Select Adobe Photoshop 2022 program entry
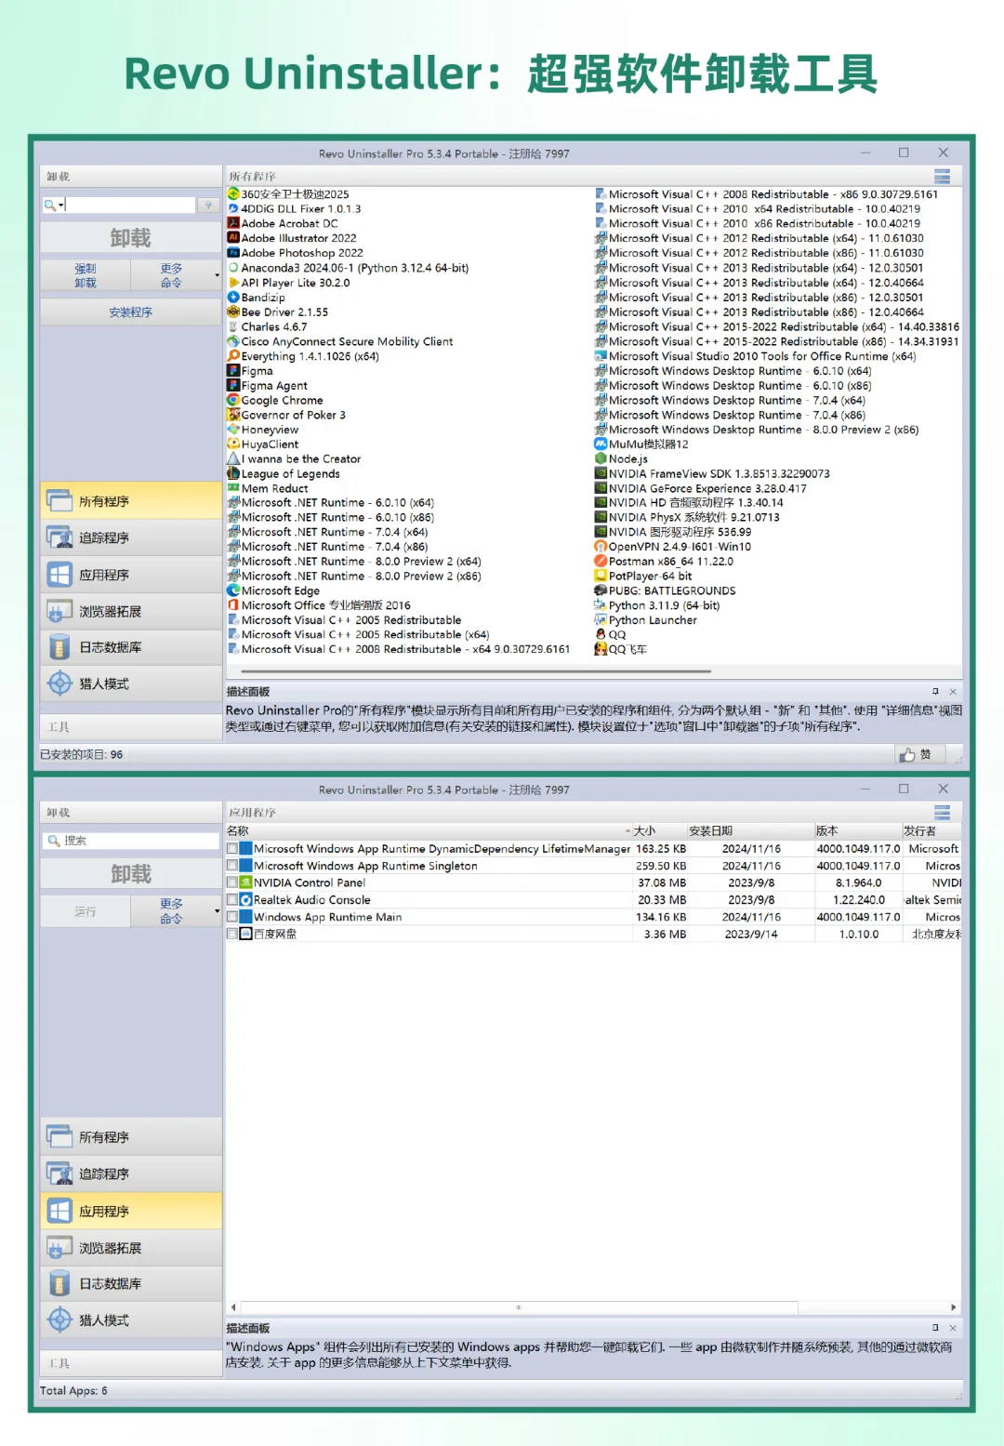 pyautogui.click(x=296, y=253)
